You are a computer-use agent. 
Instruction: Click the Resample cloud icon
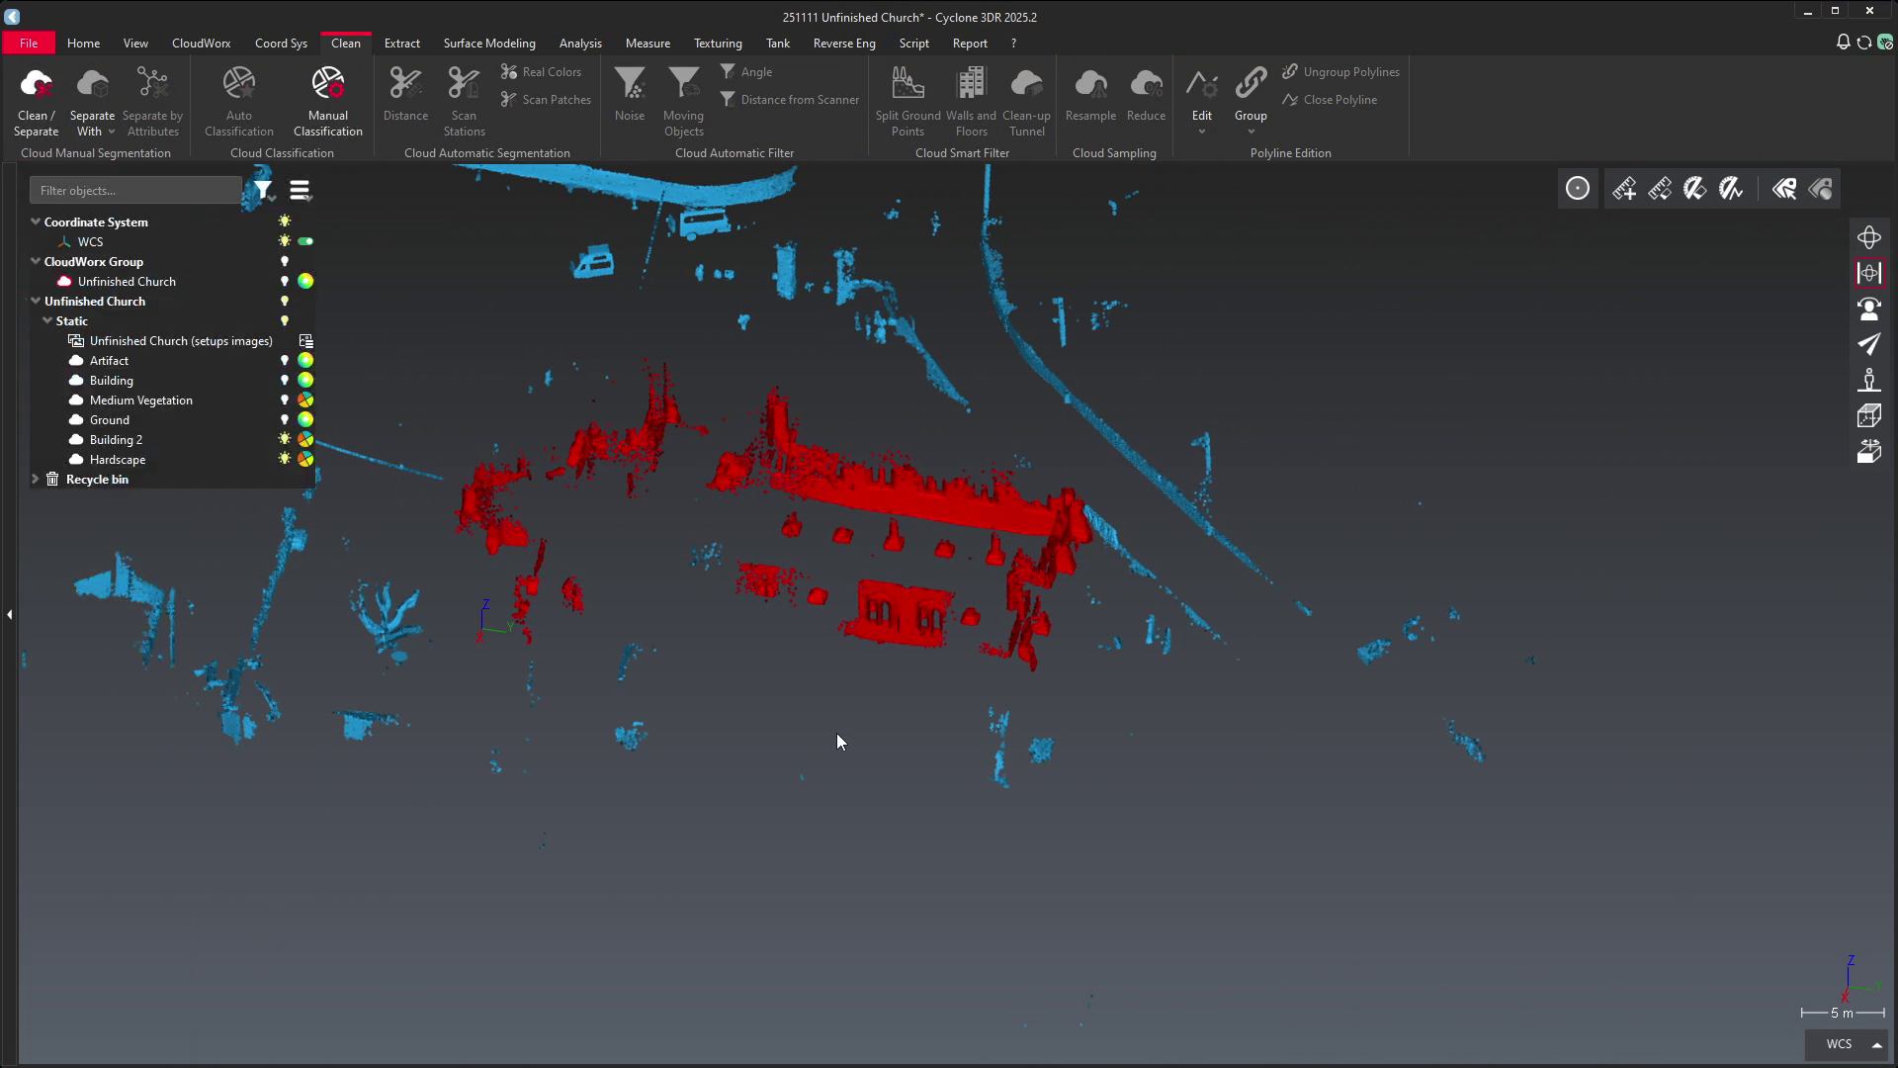(x=1090, y=94)
